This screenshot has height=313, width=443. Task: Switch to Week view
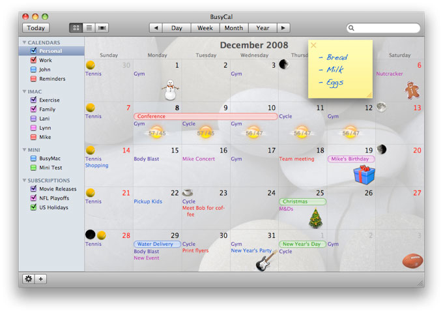(205, 27)
